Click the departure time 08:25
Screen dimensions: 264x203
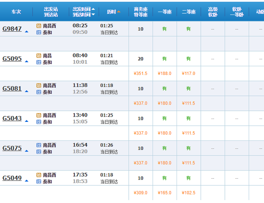80,26
